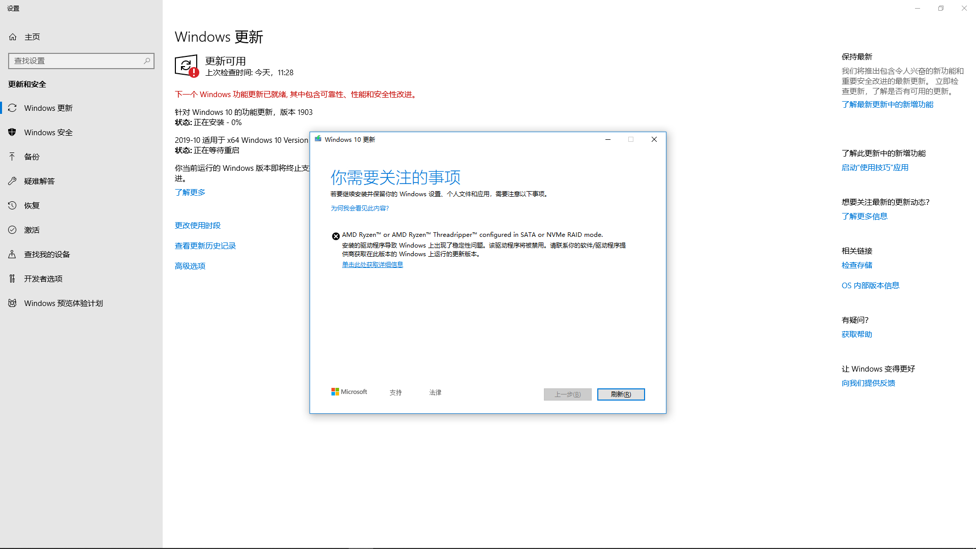Screen dimensions: 976x549
Task: Click the update status icon with red alert
Action: coord(187,66)
